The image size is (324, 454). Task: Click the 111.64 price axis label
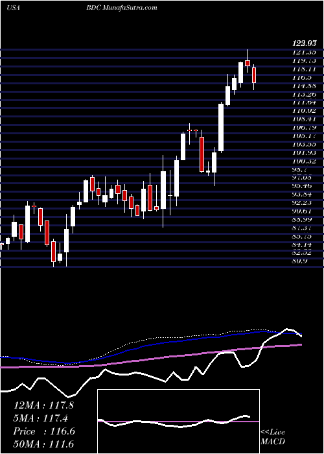pyautogui.click(x=305, y=102)
